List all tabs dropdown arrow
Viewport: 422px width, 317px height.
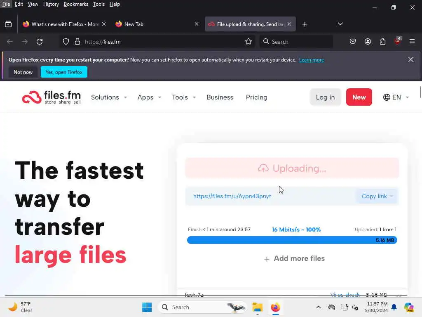tap(340, 24)
